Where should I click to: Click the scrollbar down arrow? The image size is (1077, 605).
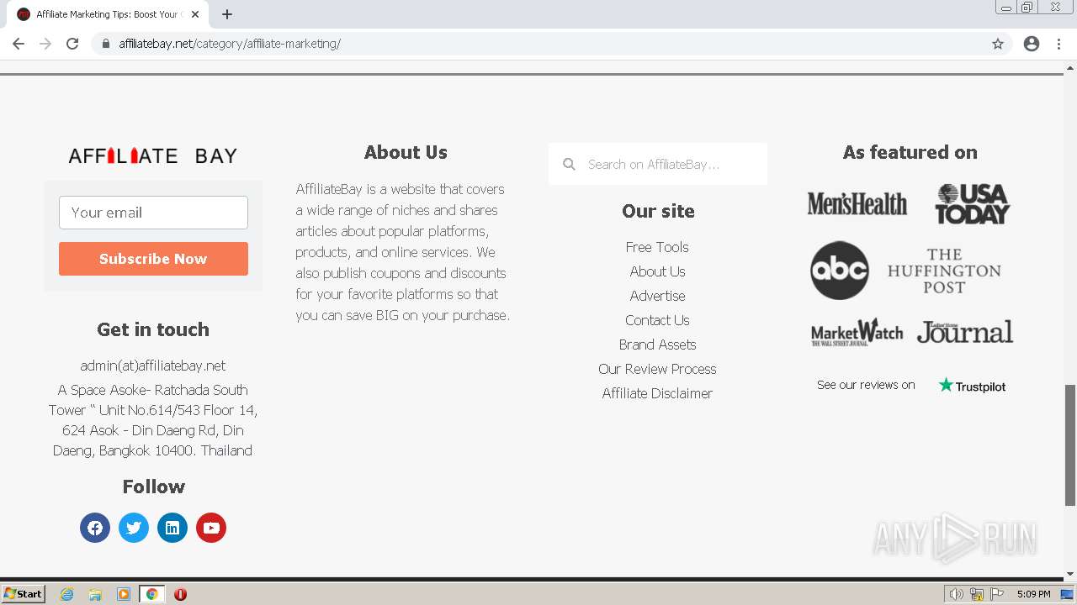point(1070,575)
